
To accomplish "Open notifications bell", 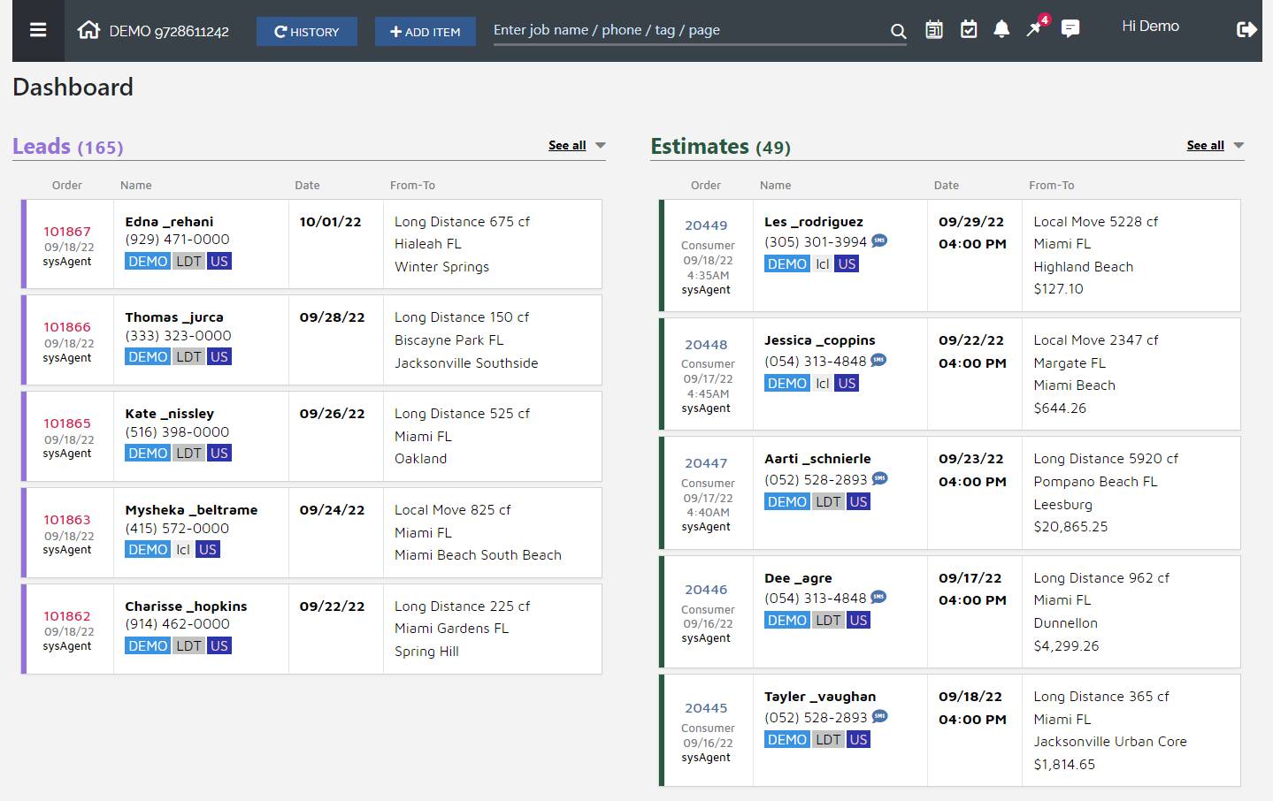I will pyautogui.click(x=1001, y=30).
